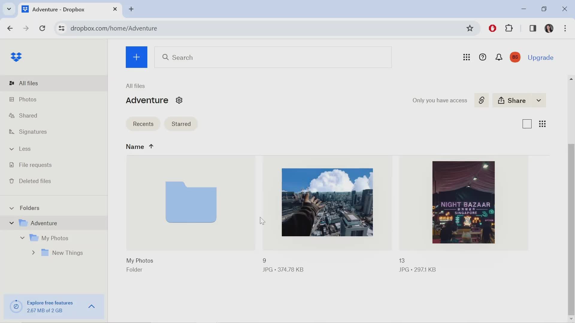
Task: Collapse the My Photos tree chevron
Action: pos(22,238)
